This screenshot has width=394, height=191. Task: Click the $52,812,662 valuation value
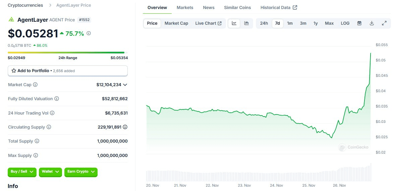pyautogui.click(x=115, y=99)
